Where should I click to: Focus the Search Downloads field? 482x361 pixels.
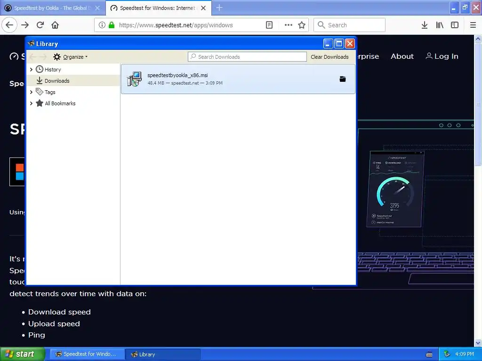(x=247, y=57)
